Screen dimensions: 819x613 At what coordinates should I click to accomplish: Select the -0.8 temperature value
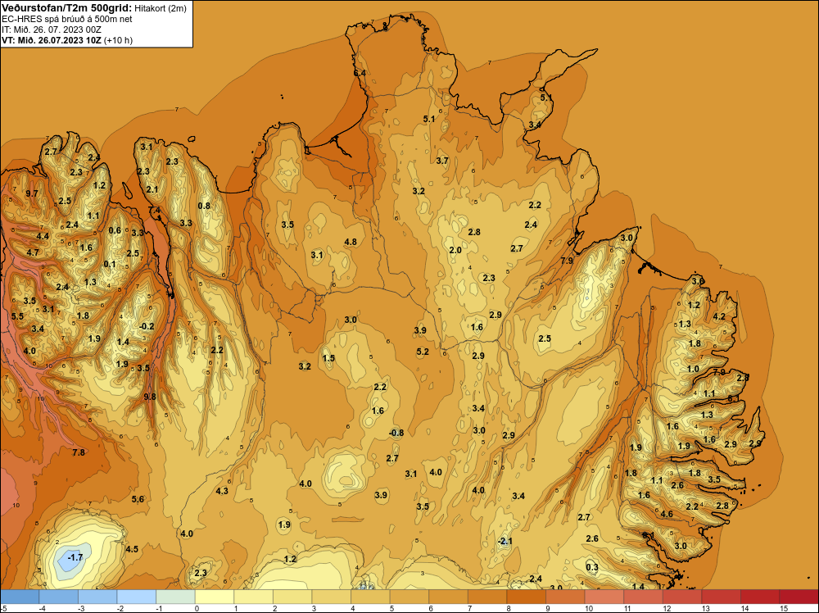(396, 433)
